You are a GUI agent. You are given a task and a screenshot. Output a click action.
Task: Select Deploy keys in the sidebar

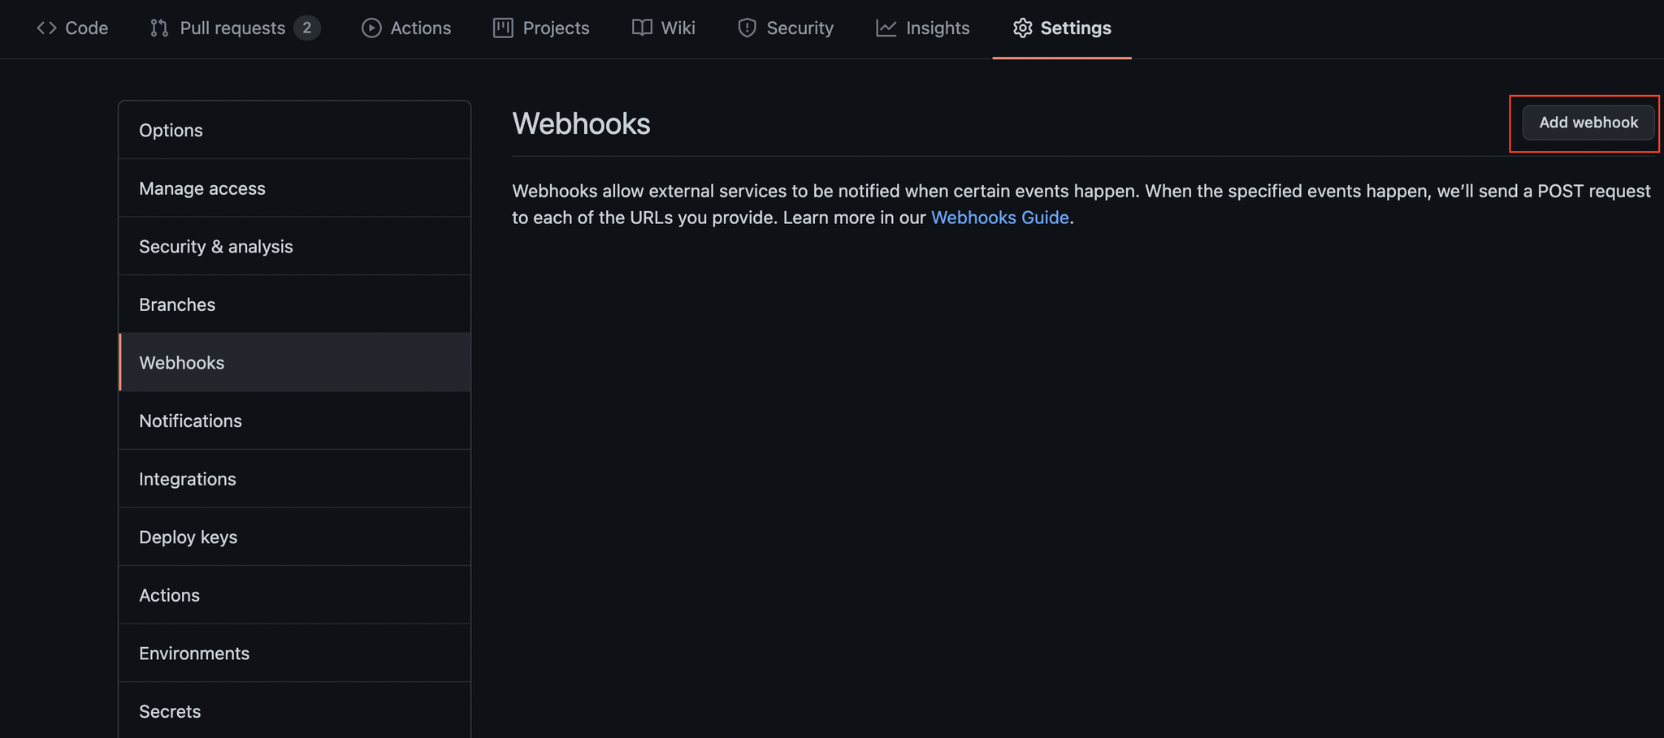pos(294,537)
